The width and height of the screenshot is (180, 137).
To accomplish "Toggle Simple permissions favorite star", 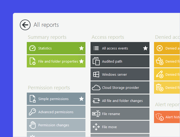I will pos(81,99).
